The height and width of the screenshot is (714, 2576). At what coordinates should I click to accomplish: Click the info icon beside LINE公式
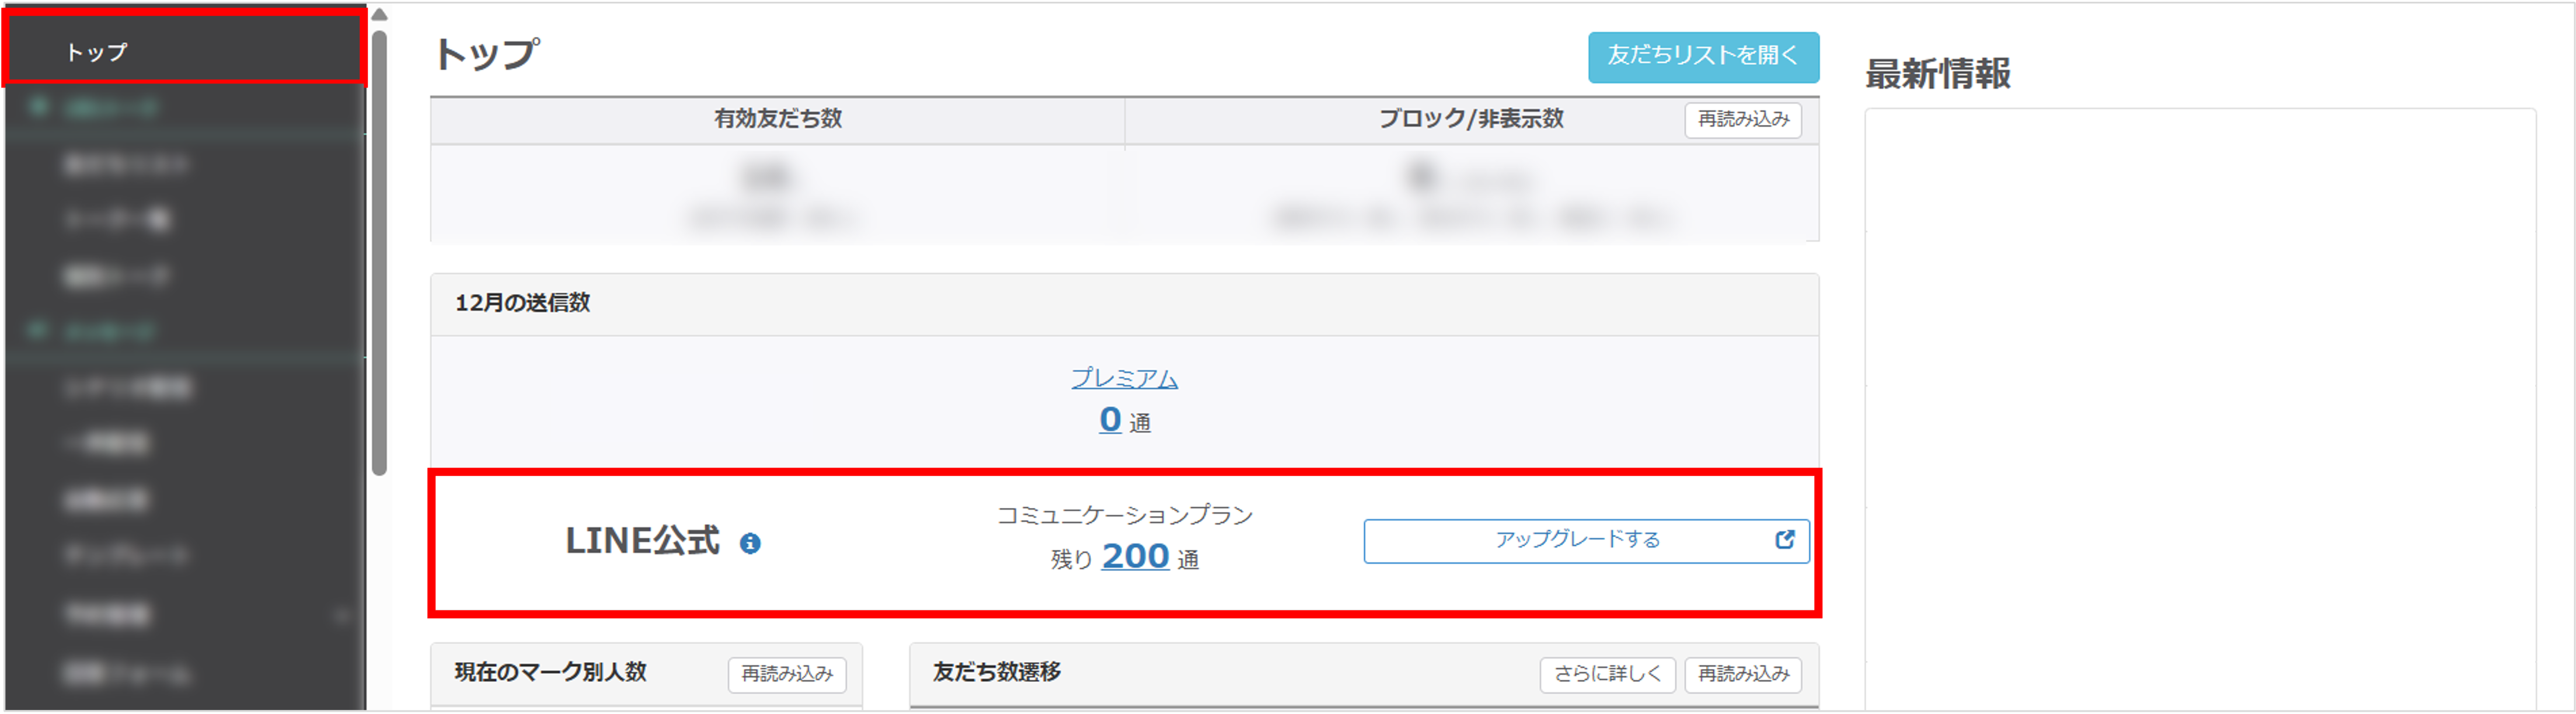750,543
